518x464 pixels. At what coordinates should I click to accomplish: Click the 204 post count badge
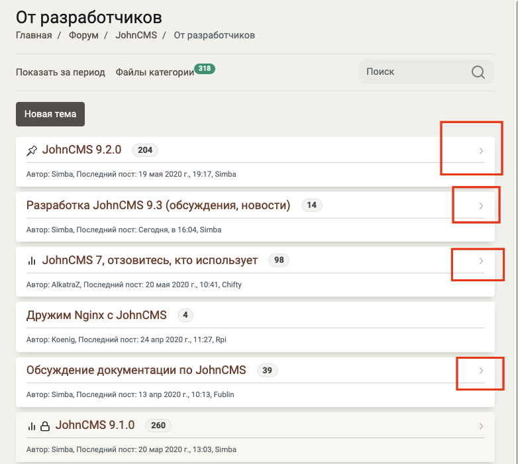click(x=145, y=150)
